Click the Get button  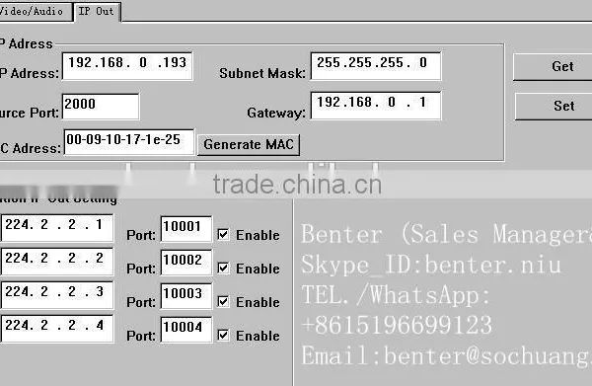553,66
